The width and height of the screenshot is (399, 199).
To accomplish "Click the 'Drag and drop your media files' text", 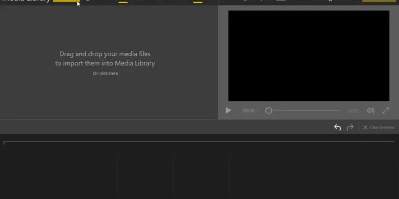I will point(105,54).
